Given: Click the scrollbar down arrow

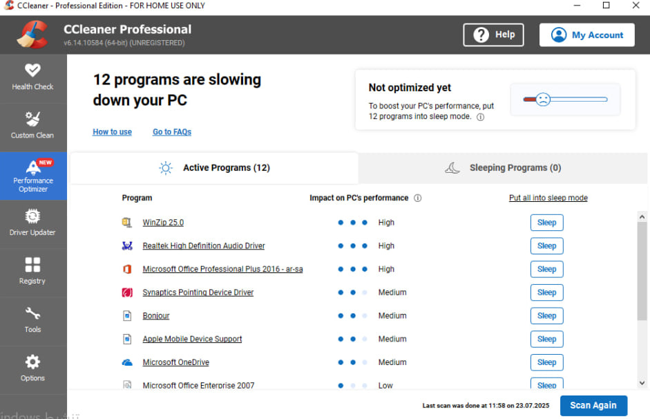Looking at the screenshot, I should pos(642,383).
